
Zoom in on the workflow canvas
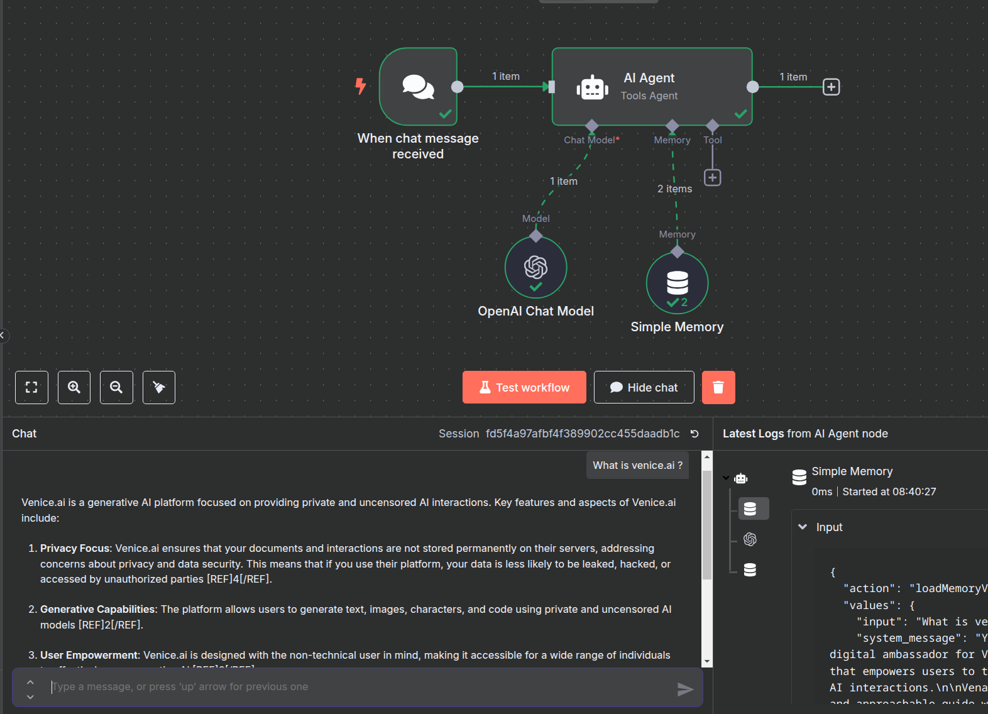[x=74, y=387]
